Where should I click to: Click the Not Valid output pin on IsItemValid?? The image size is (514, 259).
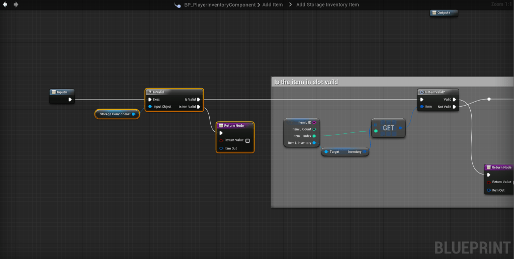coord(455,107)
